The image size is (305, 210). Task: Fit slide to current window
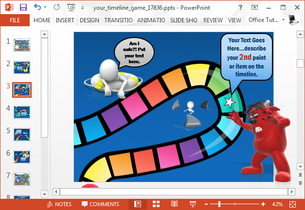pos(292,204)
